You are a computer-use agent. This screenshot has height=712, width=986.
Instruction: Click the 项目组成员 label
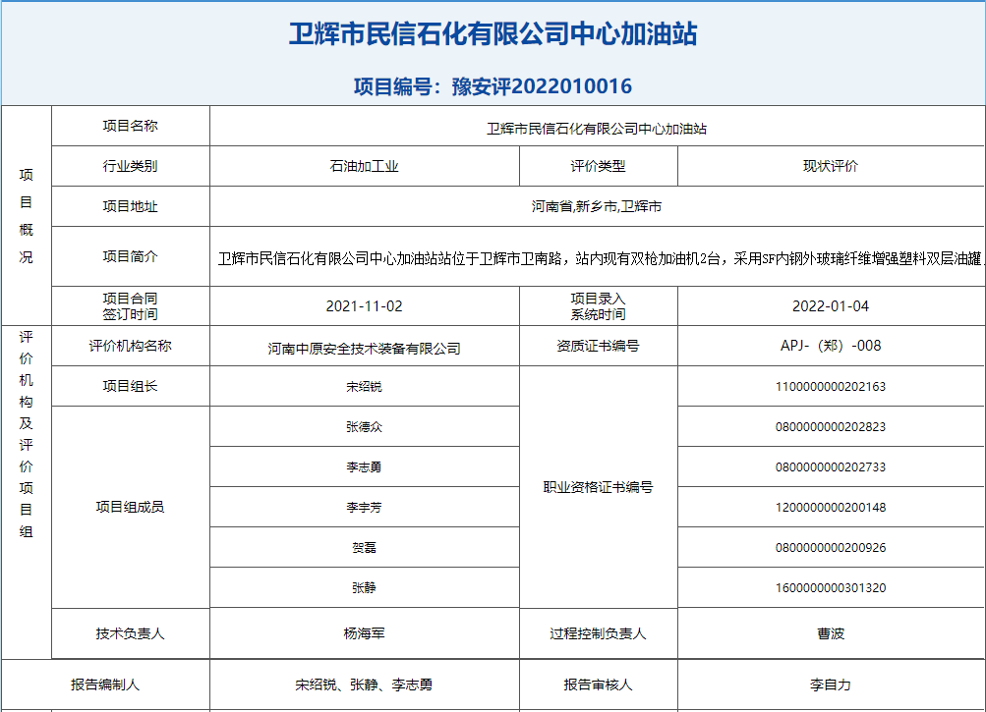(x=130, y=507)
